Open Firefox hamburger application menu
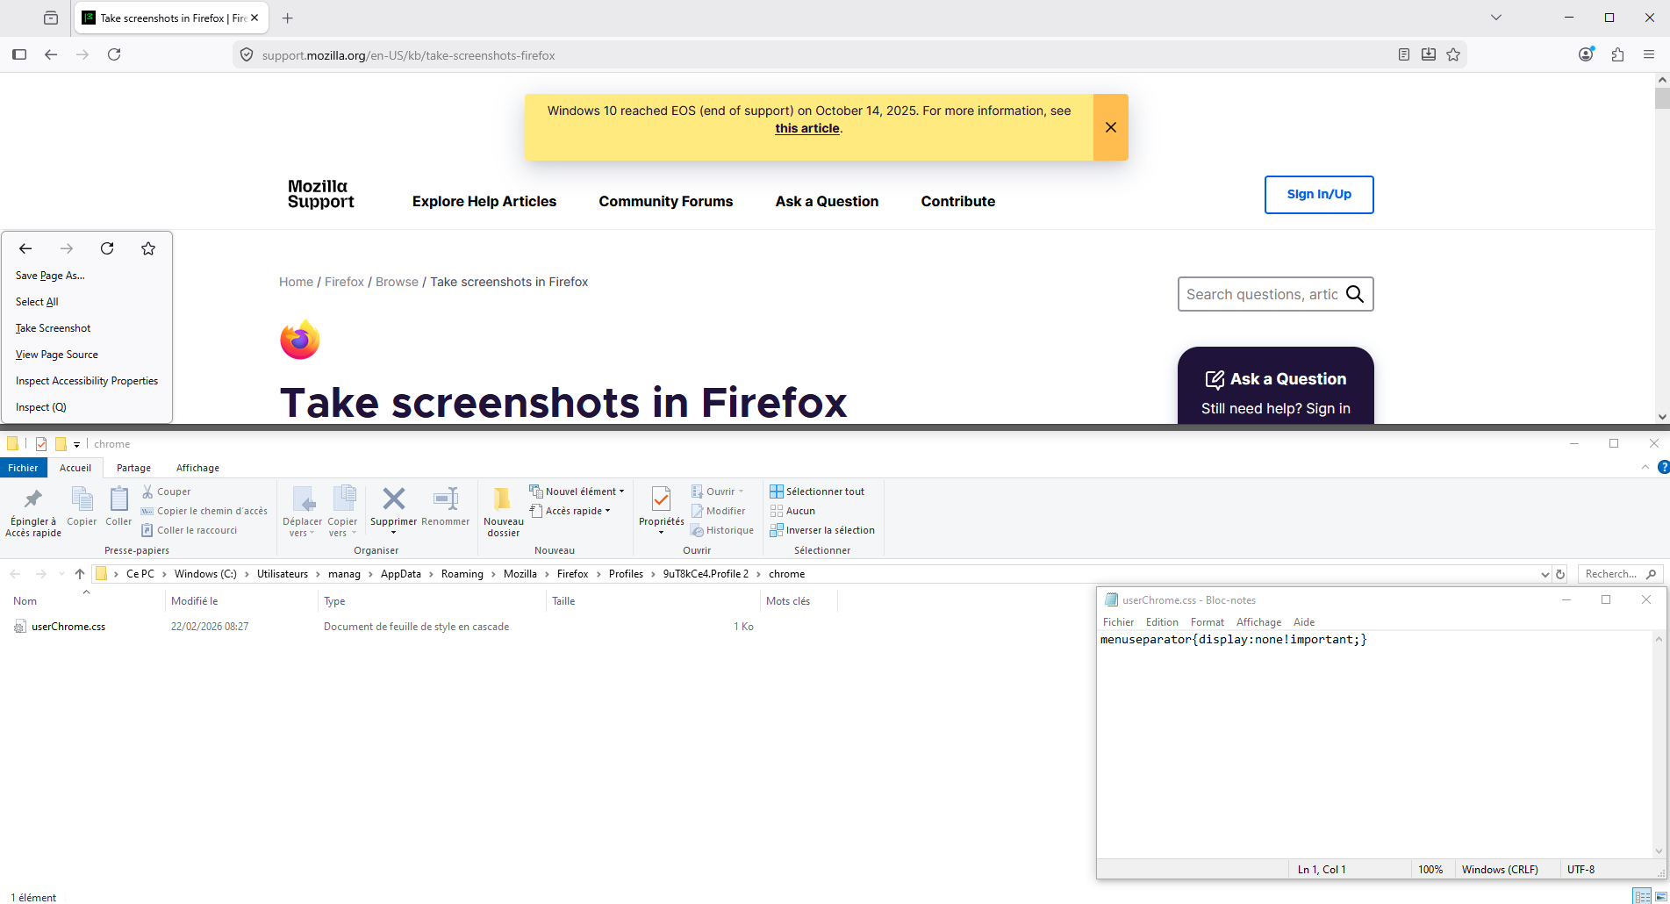 [1649, 54]
